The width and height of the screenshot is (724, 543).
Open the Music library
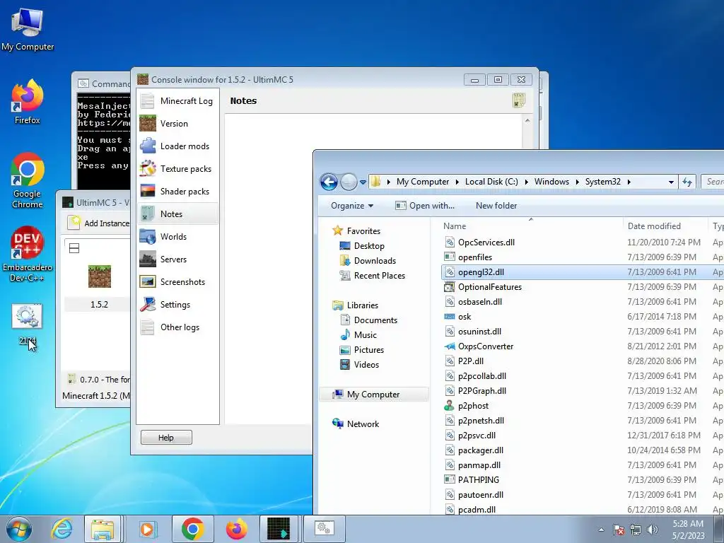click(358, 334)
